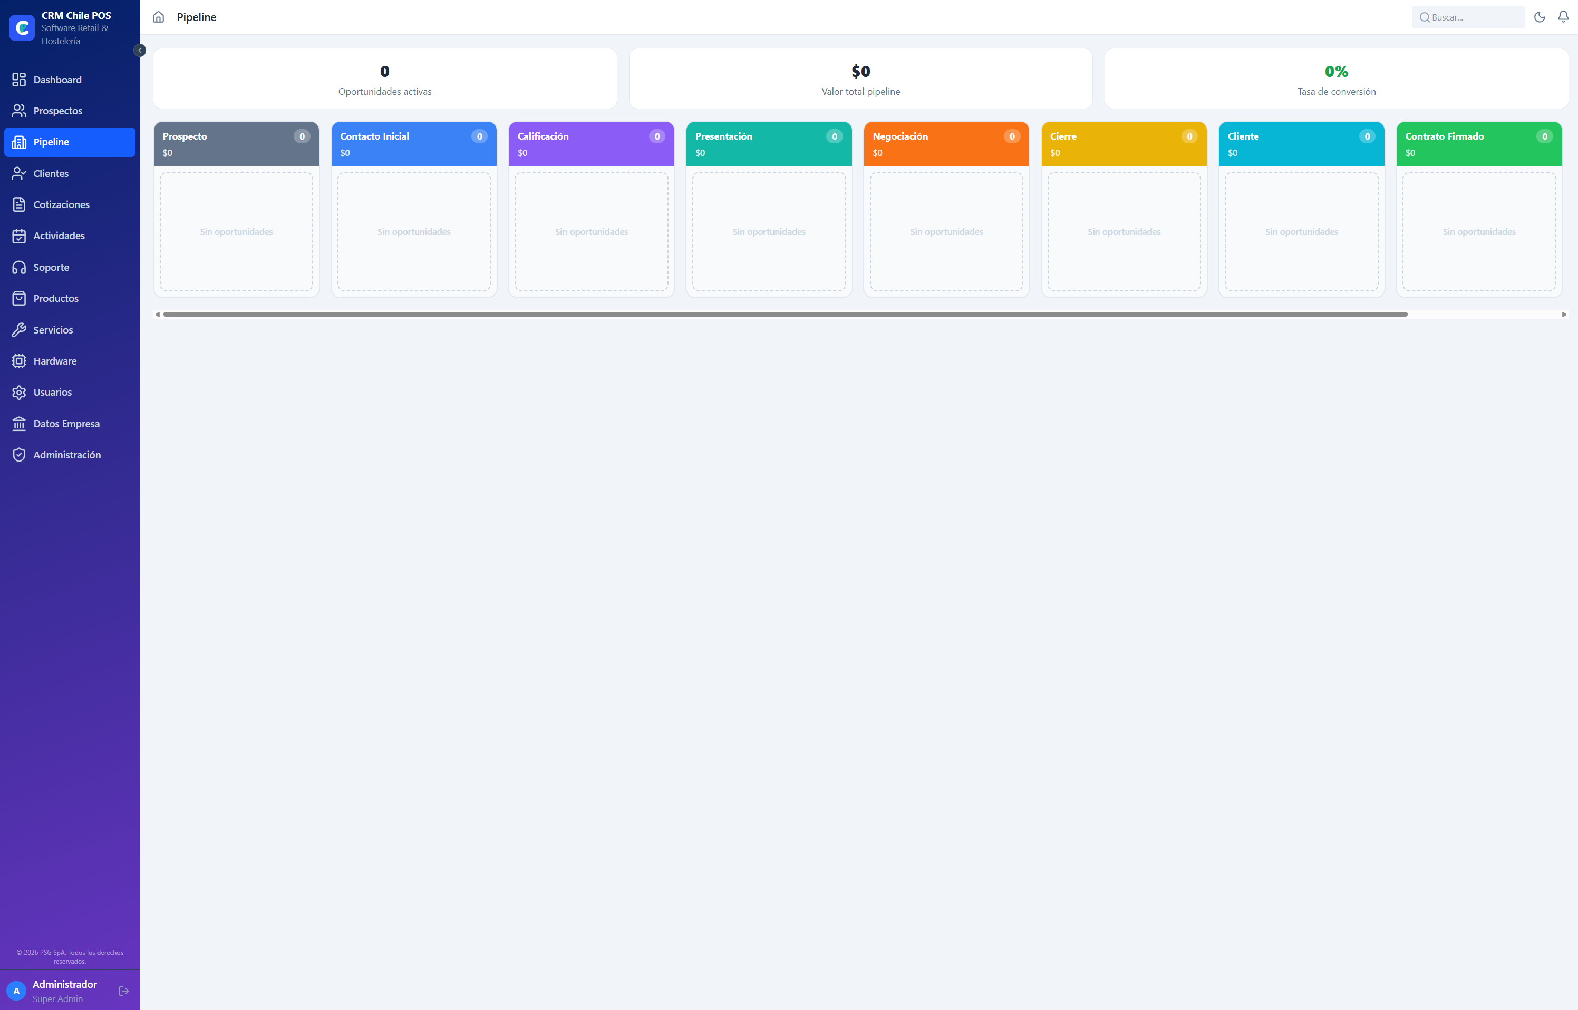Click the Productos shopping bag icon
Image resolution: width=1578 pixels, height=1010 pixels.
coord(19,298)
